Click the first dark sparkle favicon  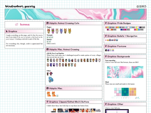(x=106, y=50)
